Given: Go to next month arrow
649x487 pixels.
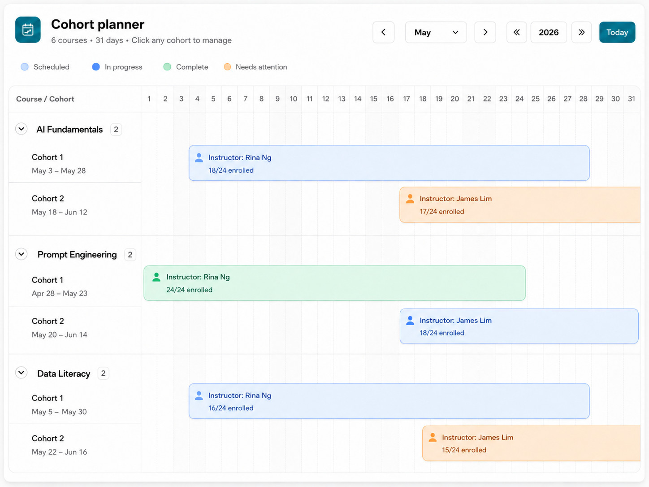Looking at the screenshot, I should (485, 32).
